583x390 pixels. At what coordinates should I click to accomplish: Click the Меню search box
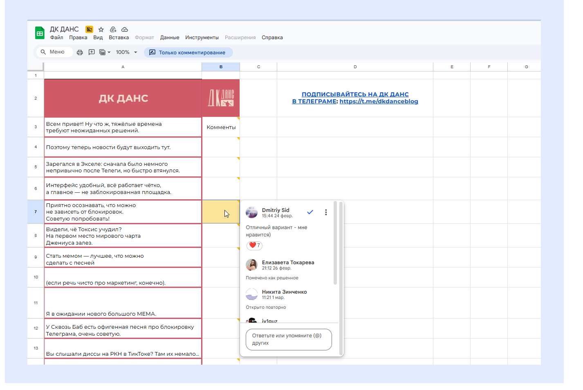[54, 52]
